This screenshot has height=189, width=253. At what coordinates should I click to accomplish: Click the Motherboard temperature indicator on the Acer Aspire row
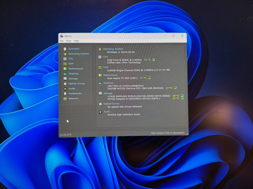click(149, 78)
